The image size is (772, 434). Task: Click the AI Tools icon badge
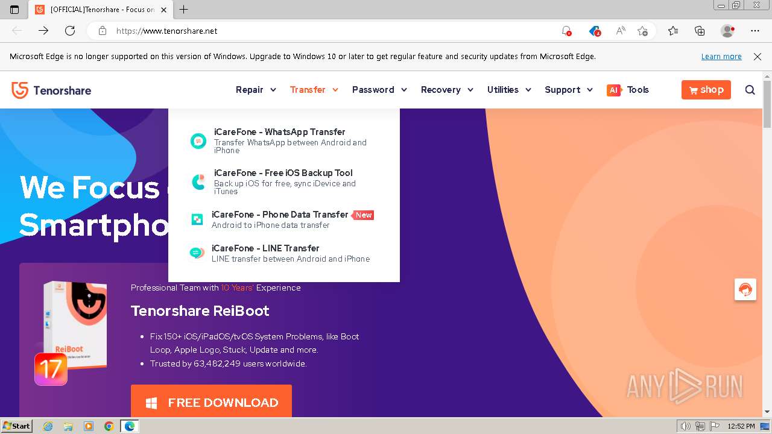[x=614, y=90]
